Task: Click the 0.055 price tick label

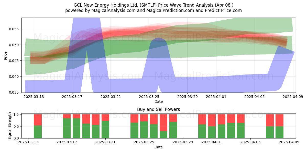Action: (14, 29)
